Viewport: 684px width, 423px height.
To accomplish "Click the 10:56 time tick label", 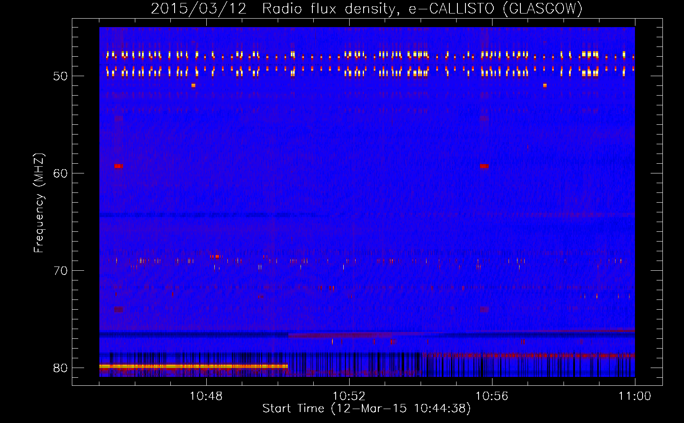I will [x=492, y=396].
